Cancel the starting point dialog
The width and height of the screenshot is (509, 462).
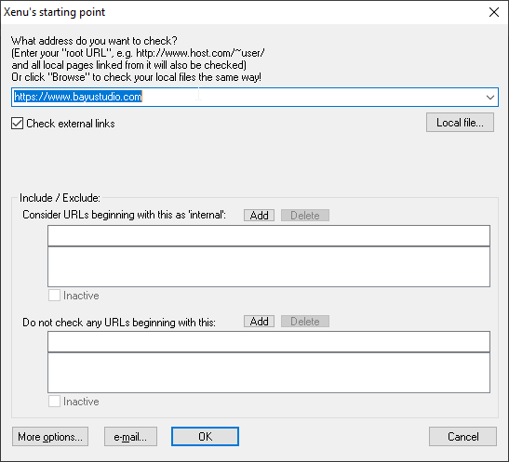click(x=462, y=437)
